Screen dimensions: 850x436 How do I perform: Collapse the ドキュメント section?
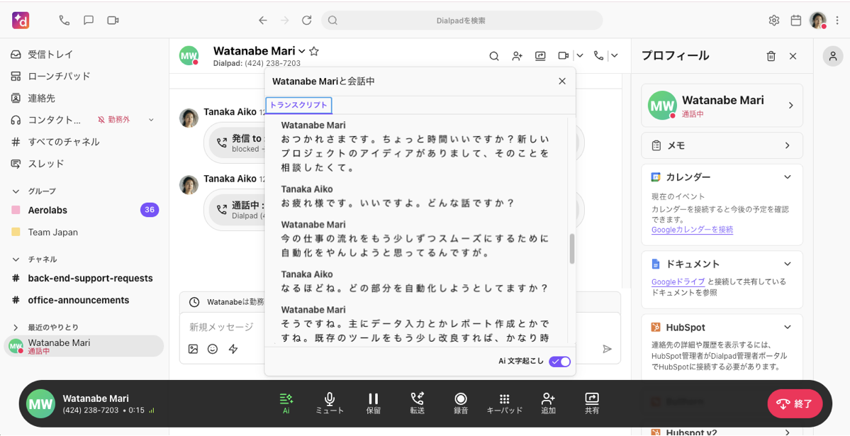click(x=787, y=264)
